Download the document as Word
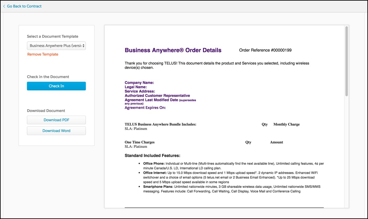368x219 pixels. click(56, 131)
